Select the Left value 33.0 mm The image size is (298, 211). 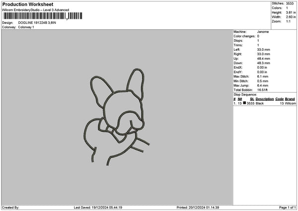[x=263, y=50]
